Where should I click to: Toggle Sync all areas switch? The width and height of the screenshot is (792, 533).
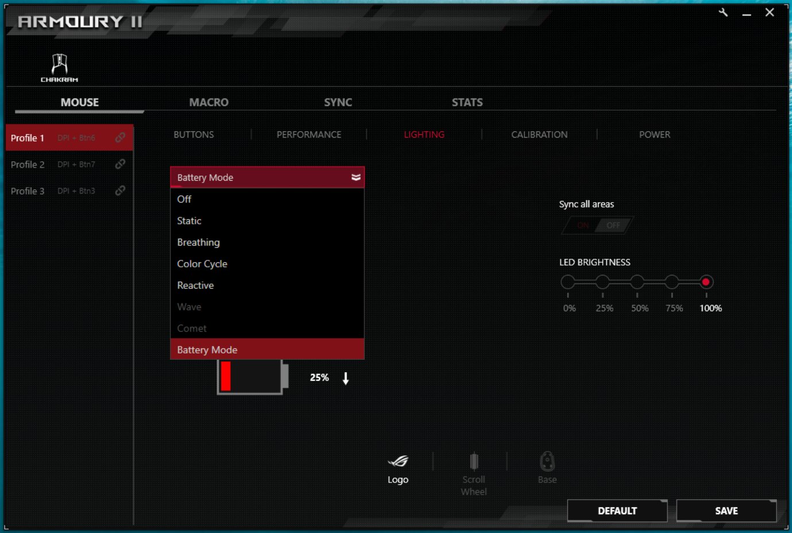[597, 225]
